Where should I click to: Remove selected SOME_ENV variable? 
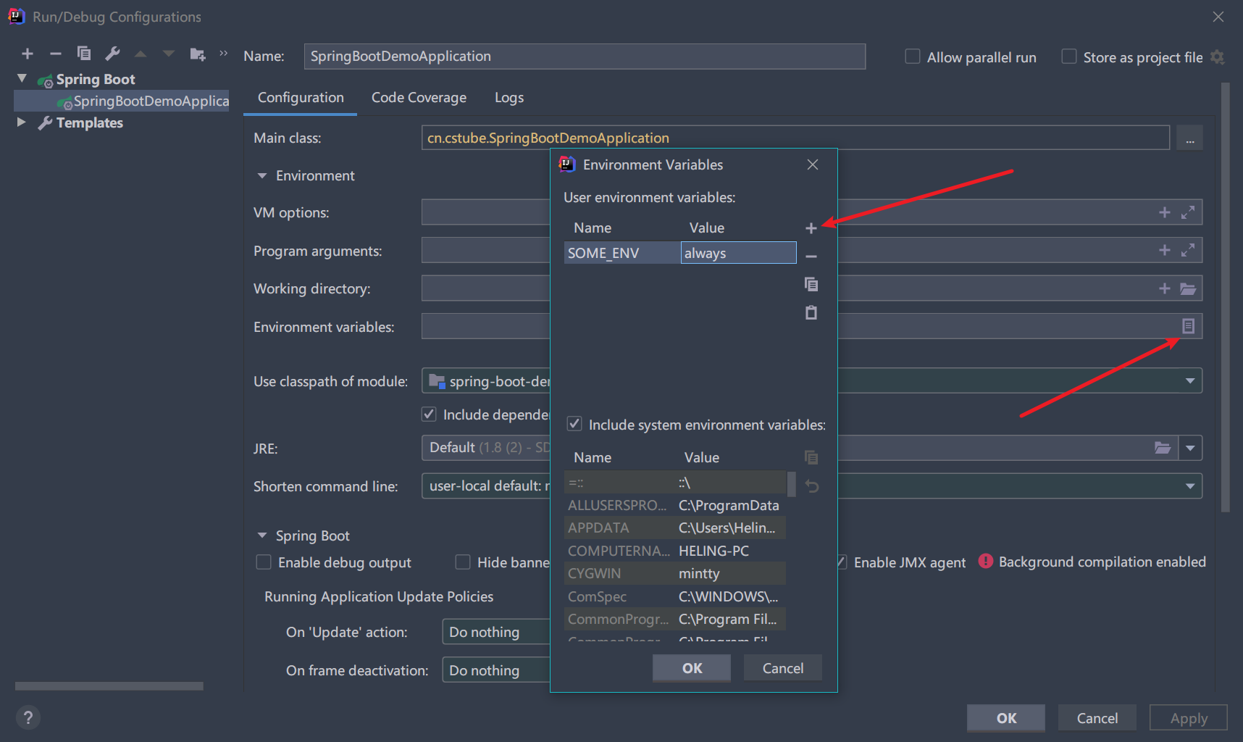(x=811, y=256)
